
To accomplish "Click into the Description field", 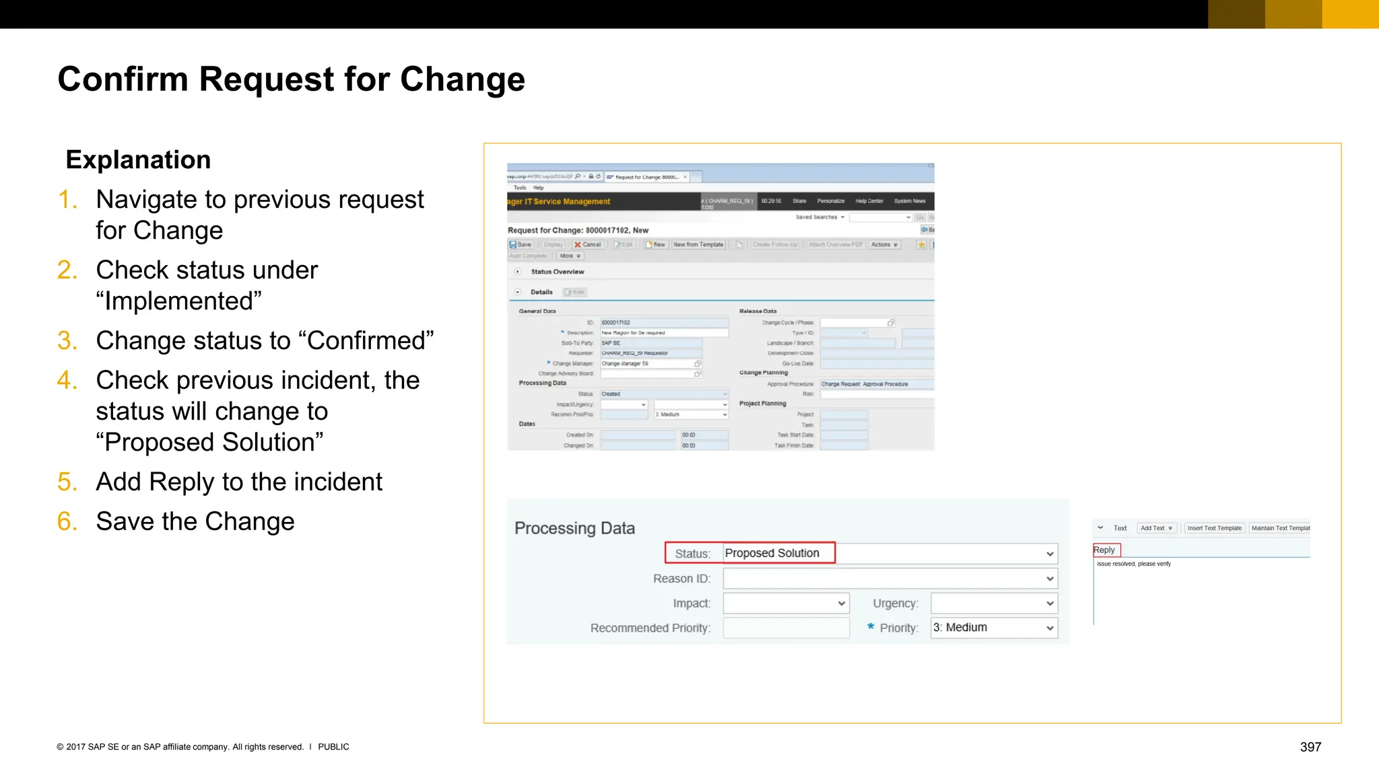I will [x=664, y=333].
